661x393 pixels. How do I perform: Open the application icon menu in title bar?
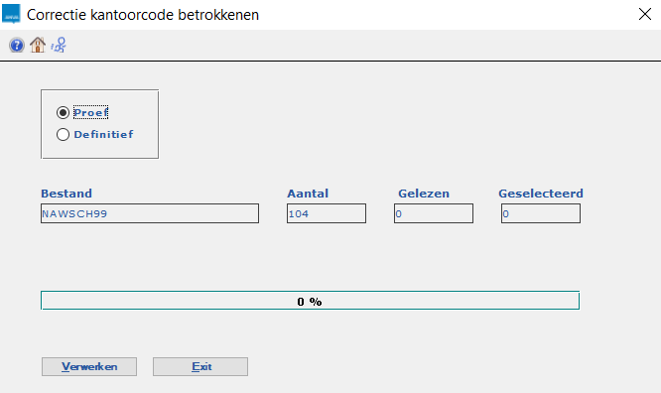pos(11,14)
